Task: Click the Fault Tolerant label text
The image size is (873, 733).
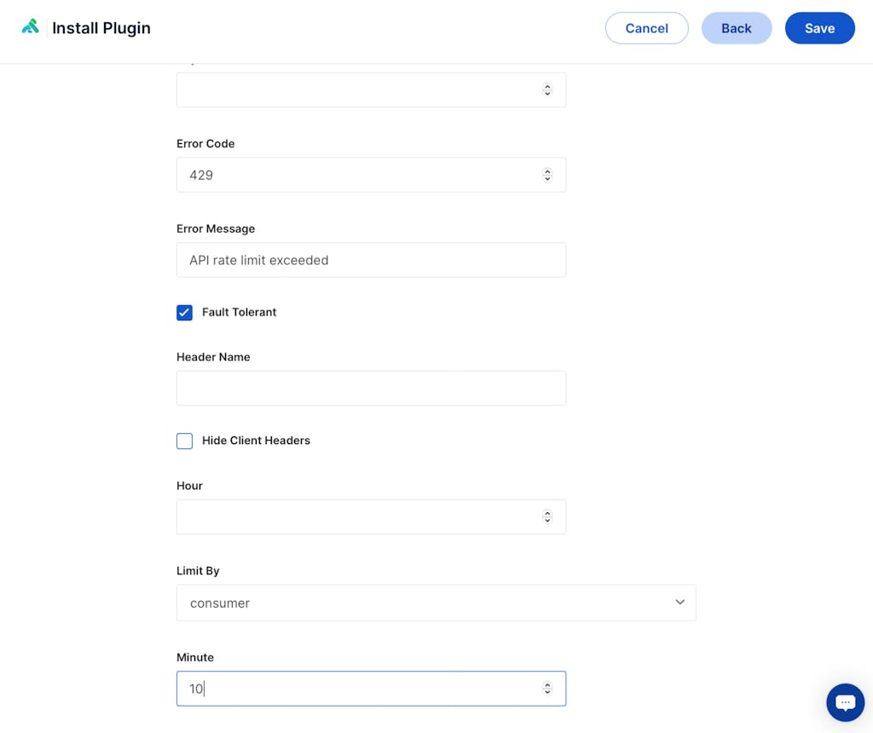Action: click(x=239, y=313)
